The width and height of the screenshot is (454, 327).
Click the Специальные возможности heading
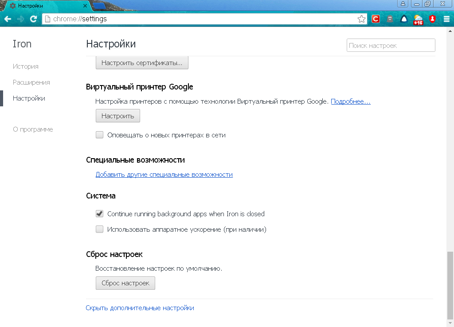(135, 160)
